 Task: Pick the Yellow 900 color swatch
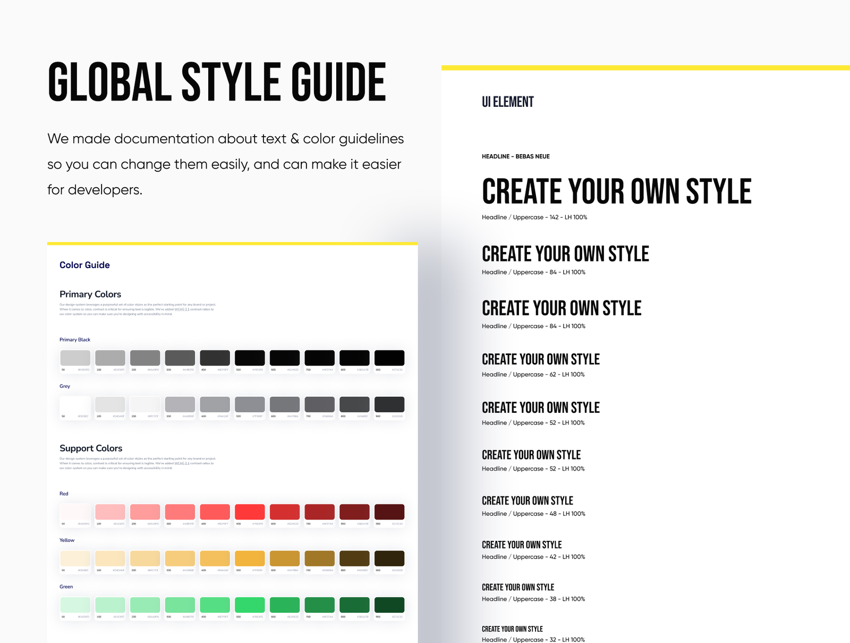389,558
